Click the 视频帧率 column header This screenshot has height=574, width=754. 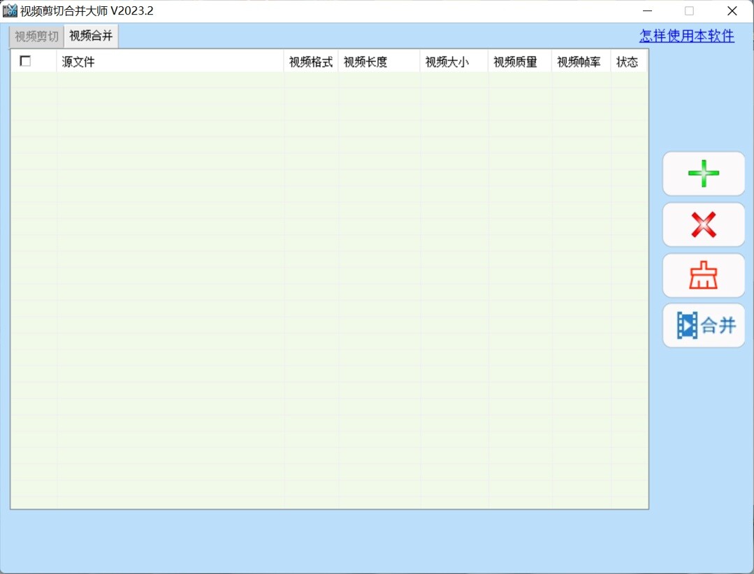pyautogui.click(x=580, y=62)
